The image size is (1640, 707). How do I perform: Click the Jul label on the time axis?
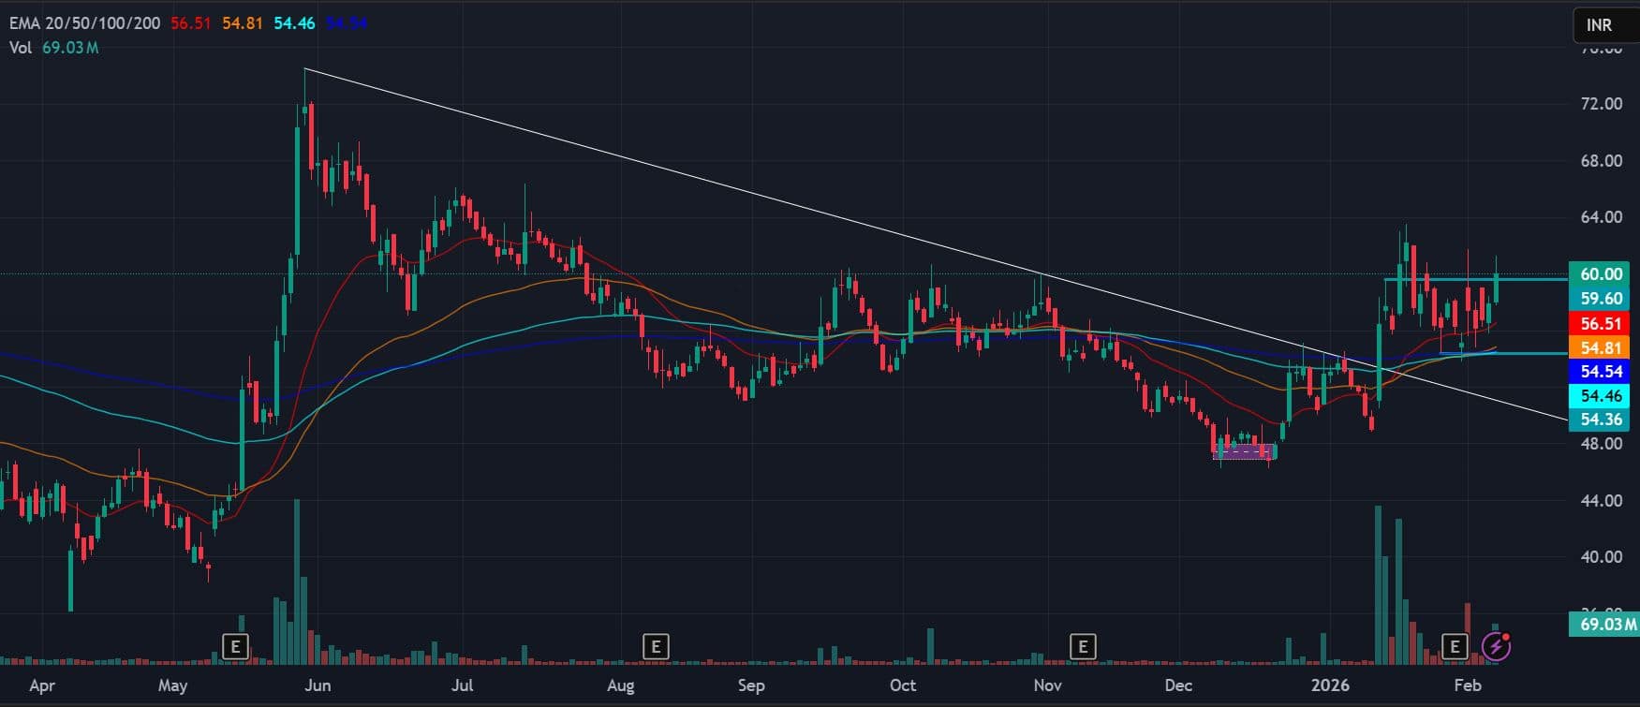(x=462, y=685)
